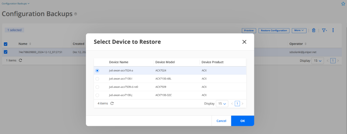
Task: Click the OK button
Action: pos(242,121)
